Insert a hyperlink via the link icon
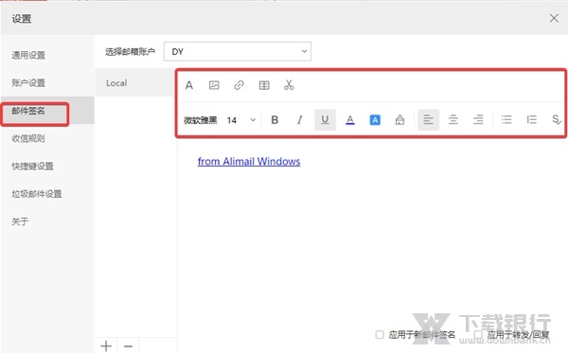Screen dimensions: 568x353 239,85
